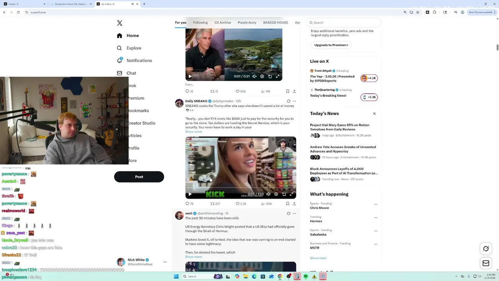The width and height of the screenshot is (499, 281).
Task: Join TheQuartering's live +3.3K space
Action: click(369, 97)
